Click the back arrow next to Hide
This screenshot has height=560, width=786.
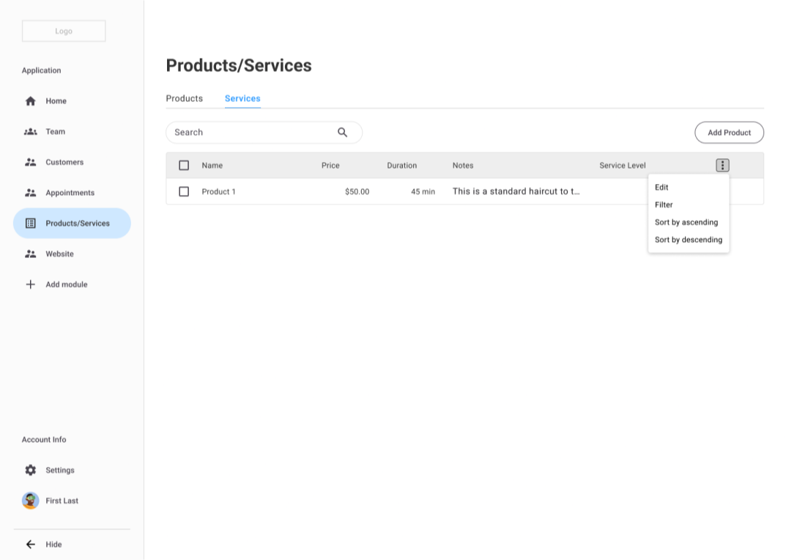click(30, 544)
